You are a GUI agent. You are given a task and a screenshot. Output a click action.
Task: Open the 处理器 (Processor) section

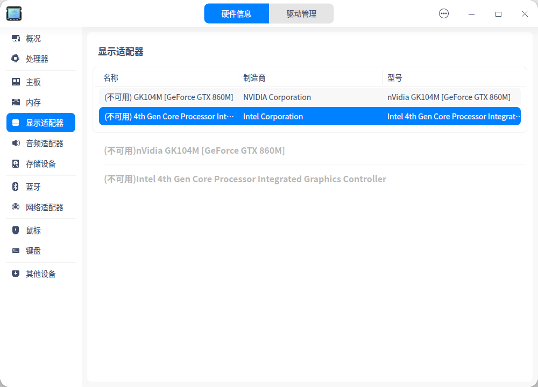coord(32,59)
